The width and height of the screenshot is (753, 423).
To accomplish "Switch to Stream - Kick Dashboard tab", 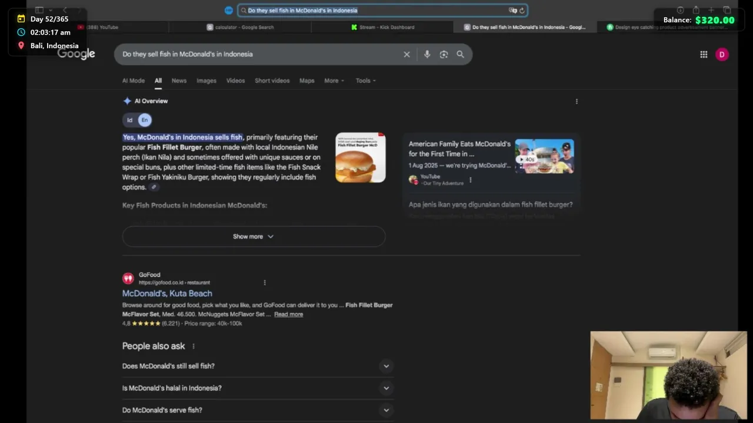I will coord(382,27).
